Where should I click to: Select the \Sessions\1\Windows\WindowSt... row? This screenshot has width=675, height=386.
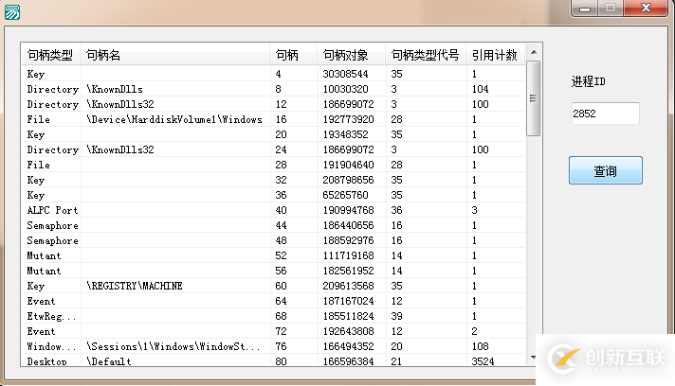tap(273, 346)
